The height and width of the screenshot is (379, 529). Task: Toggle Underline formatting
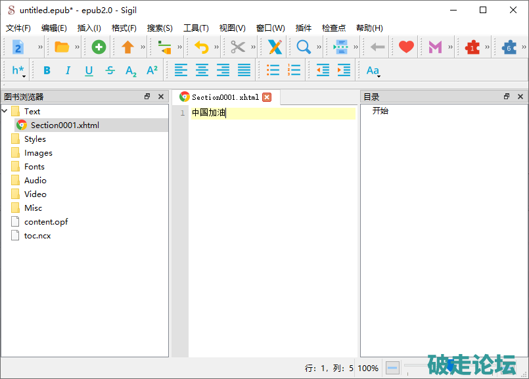pos(89,70)
